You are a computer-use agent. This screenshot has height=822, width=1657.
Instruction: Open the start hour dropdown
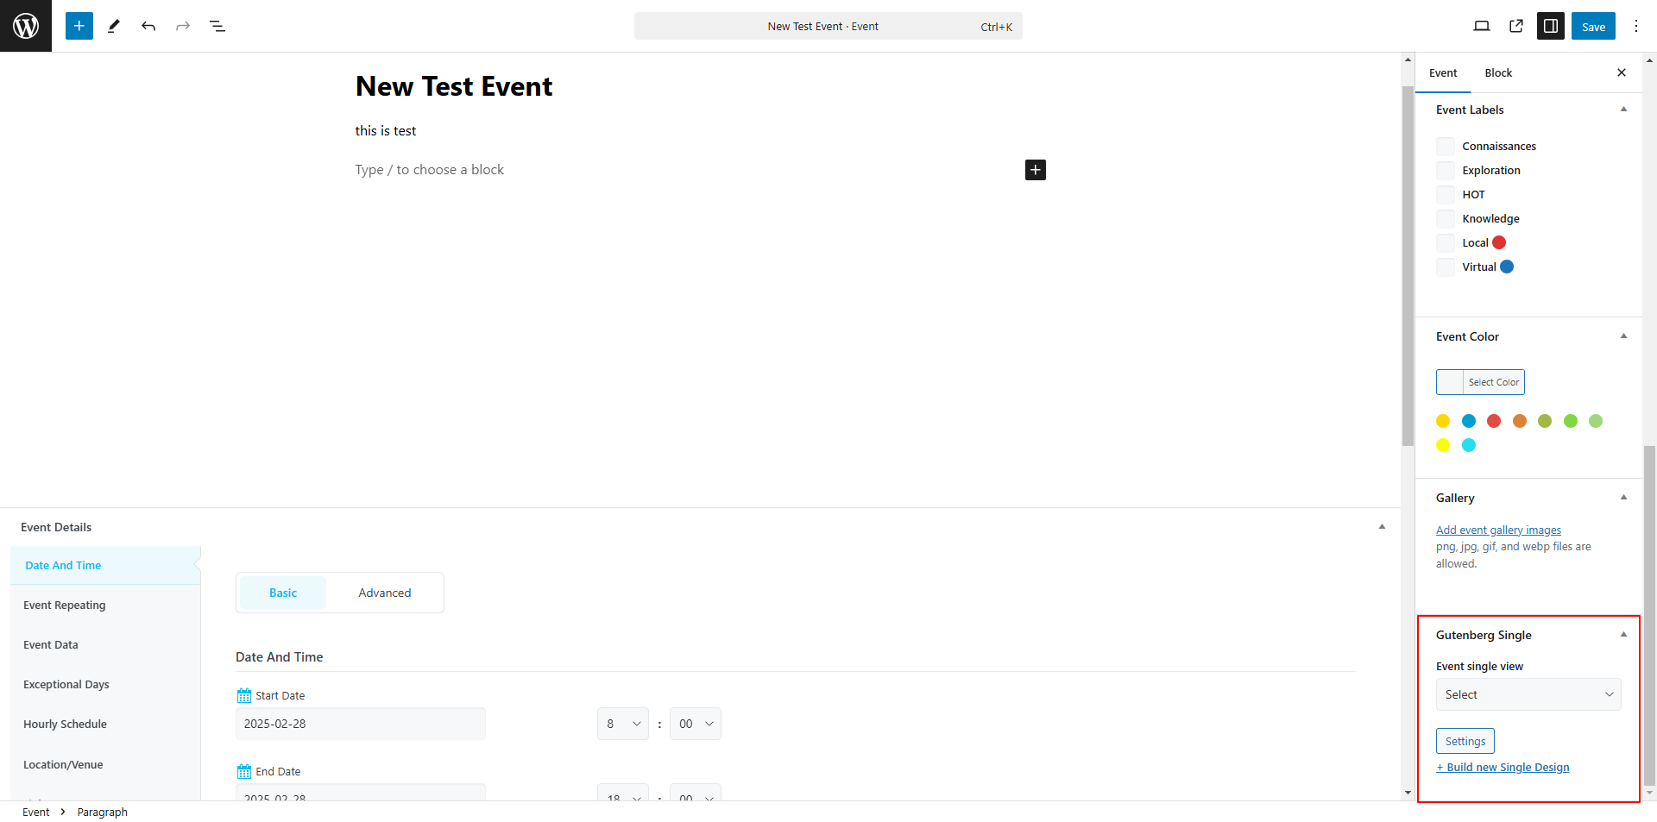(x=622, y=724)
